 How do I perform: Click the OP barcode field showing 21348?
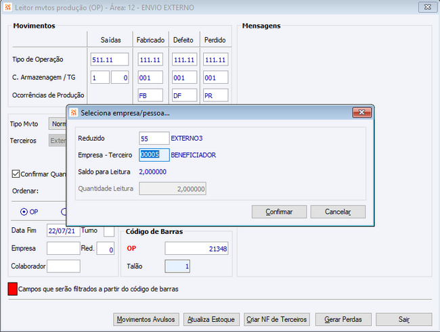(x=196, y=248)
